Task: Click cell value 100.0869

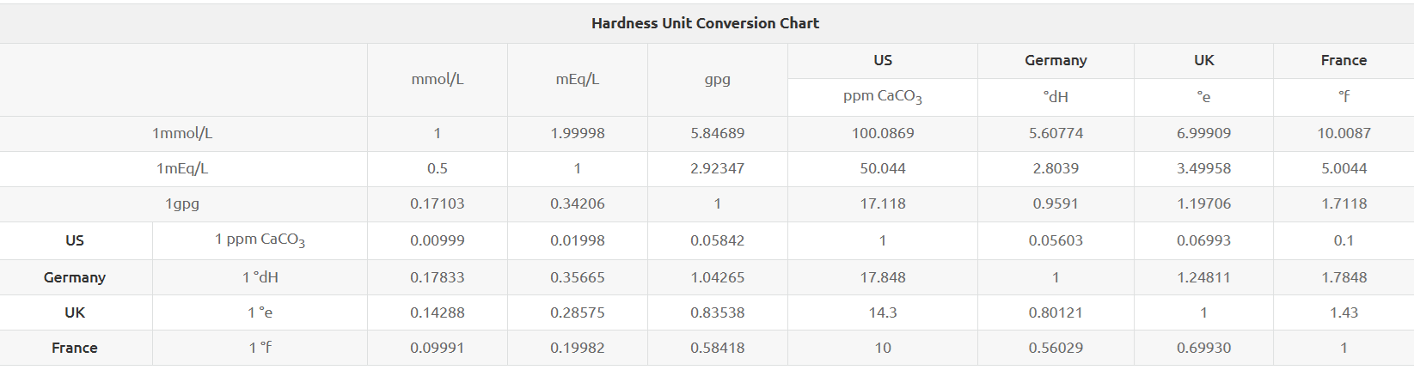Action: point(883,133)
